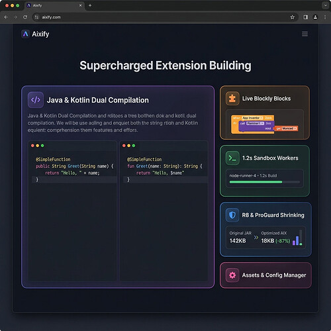331x331 pixels.
Task: Select the Aixify browser tab
Action: 54,5
